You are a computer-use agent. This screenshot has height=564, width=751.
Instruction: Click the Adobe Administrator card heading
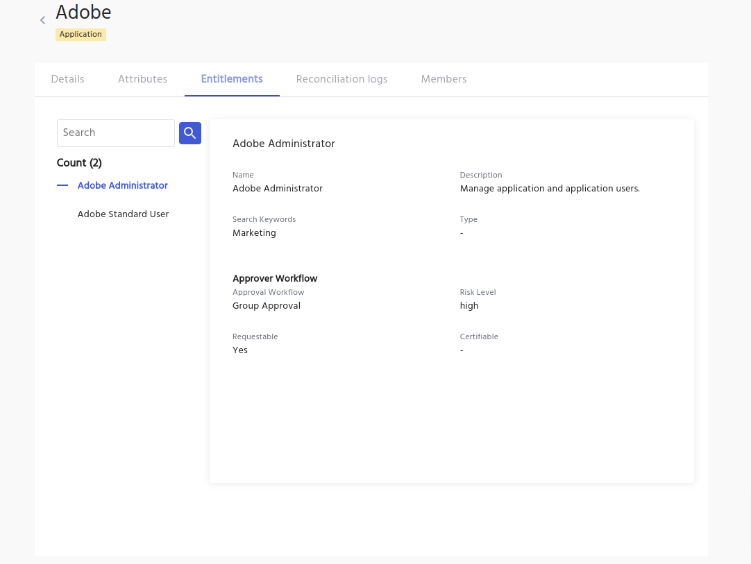tap(283, 144)
